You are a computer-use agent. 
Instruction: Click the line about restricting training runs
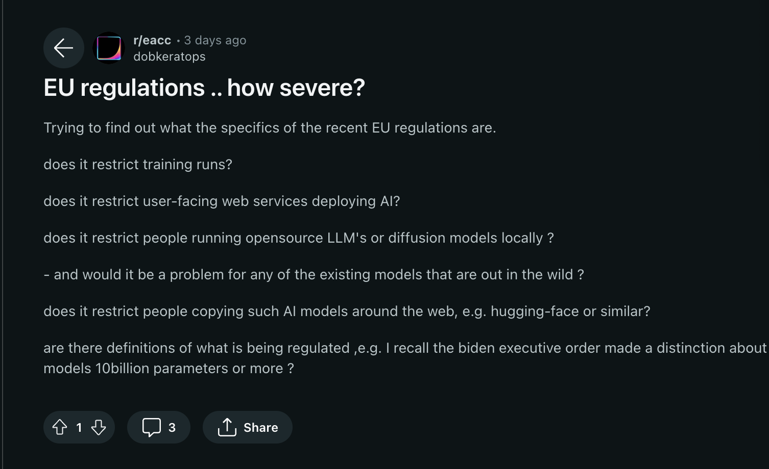point(138,164)
